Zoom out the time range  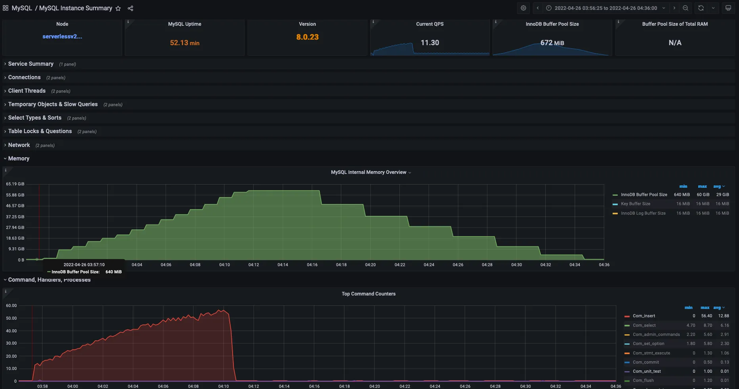point(686,8)
